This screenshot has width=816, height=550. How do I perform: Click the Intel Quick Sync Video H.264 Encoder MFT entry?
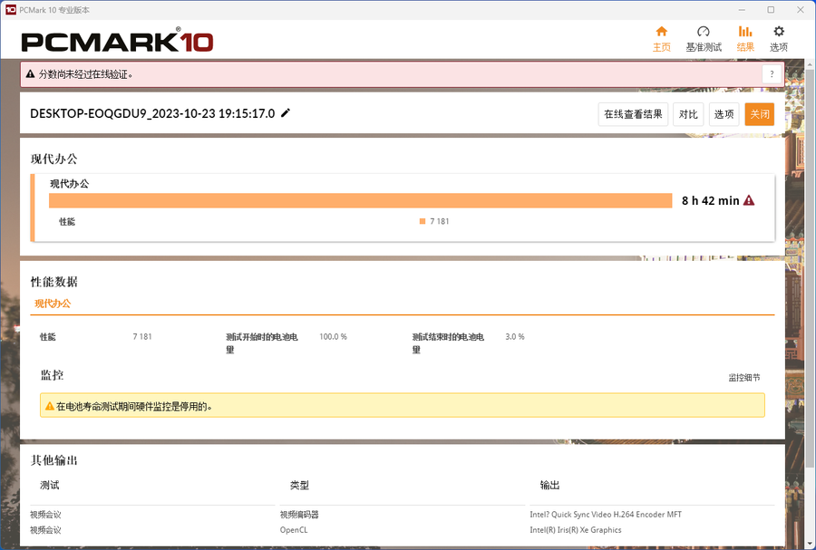tap(606, 514)
